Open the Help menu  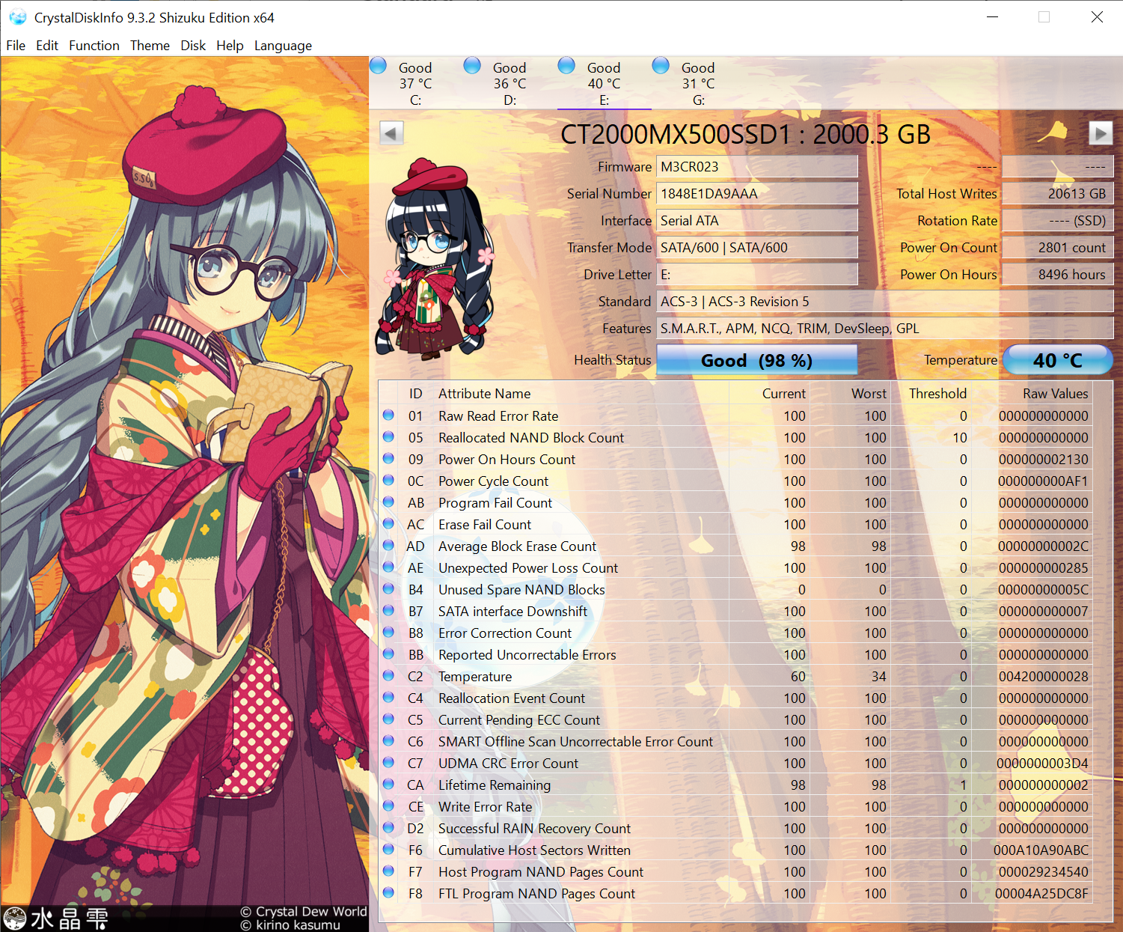pyautogui.click(x=230, y=46)
